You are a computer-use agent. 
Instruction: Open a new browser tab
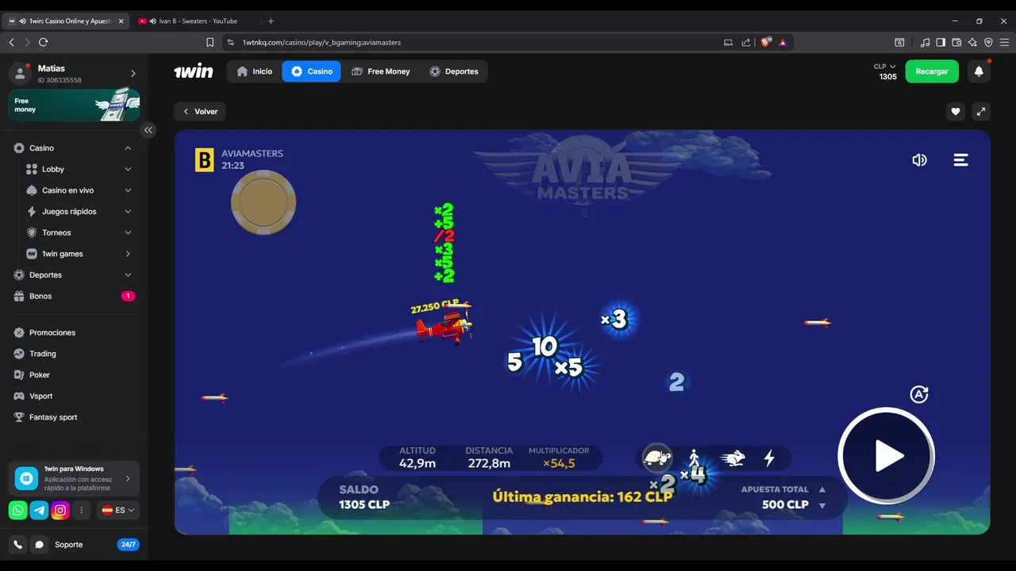pos(271,21)
